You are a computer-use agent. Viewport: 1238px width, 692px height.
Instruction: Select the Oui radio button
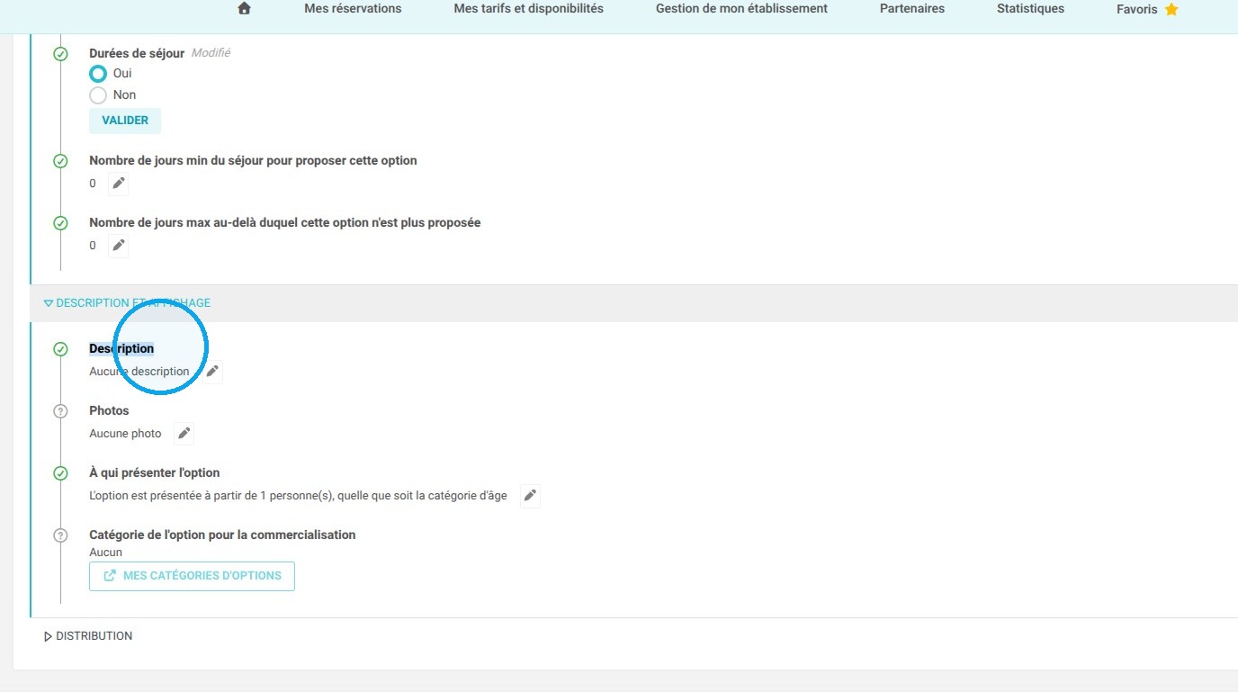click(x=98, y=74)
